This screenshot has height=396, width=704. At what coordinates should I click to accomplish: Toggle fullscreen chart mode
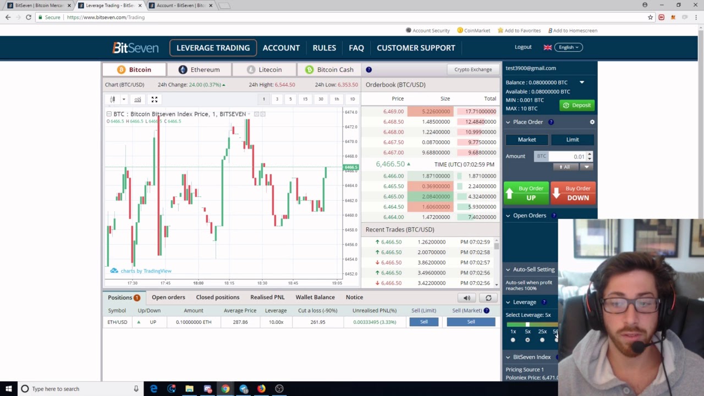(x=155, y=99)
